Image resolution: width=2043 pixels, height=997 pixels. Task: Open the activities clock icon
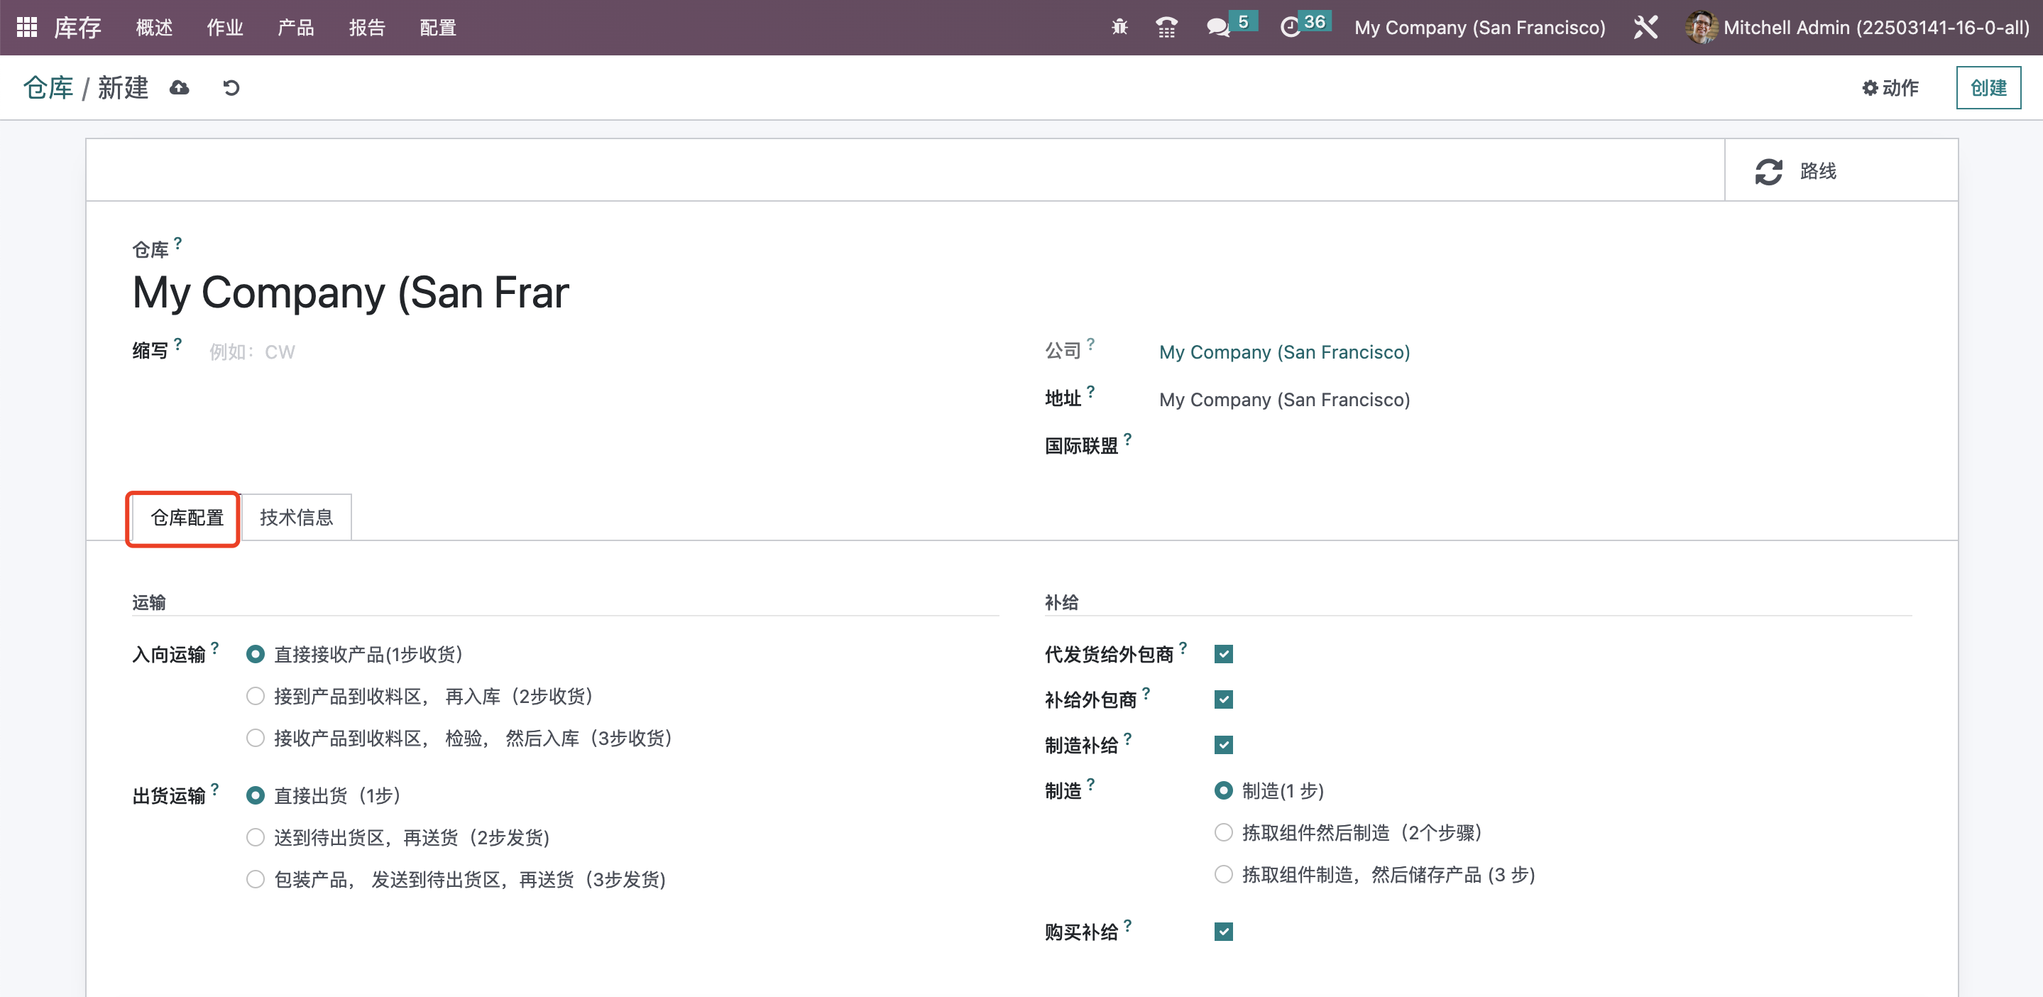point(1291,27)
